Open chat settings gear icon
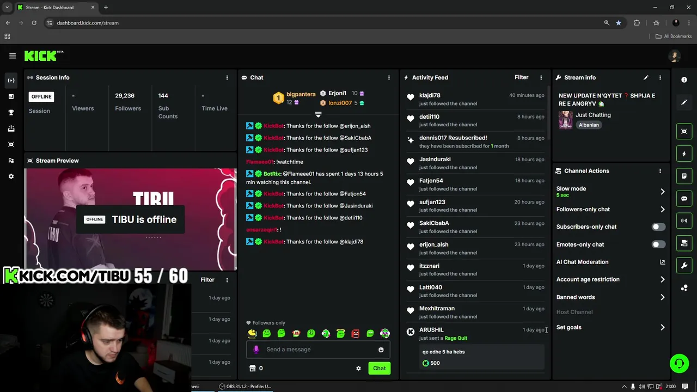Viewport: 697px width, 392px height. tap(358, 369)
